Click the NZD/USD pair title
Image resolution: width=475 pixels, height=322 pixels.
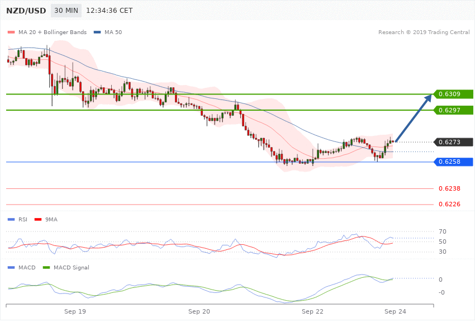click(26, 11)
